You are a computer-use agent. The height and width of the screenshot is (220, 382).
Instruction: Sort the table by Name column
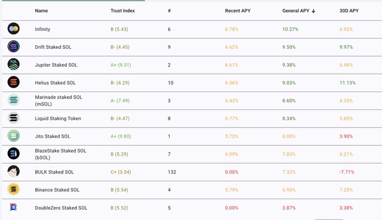(x=42, y=11)
